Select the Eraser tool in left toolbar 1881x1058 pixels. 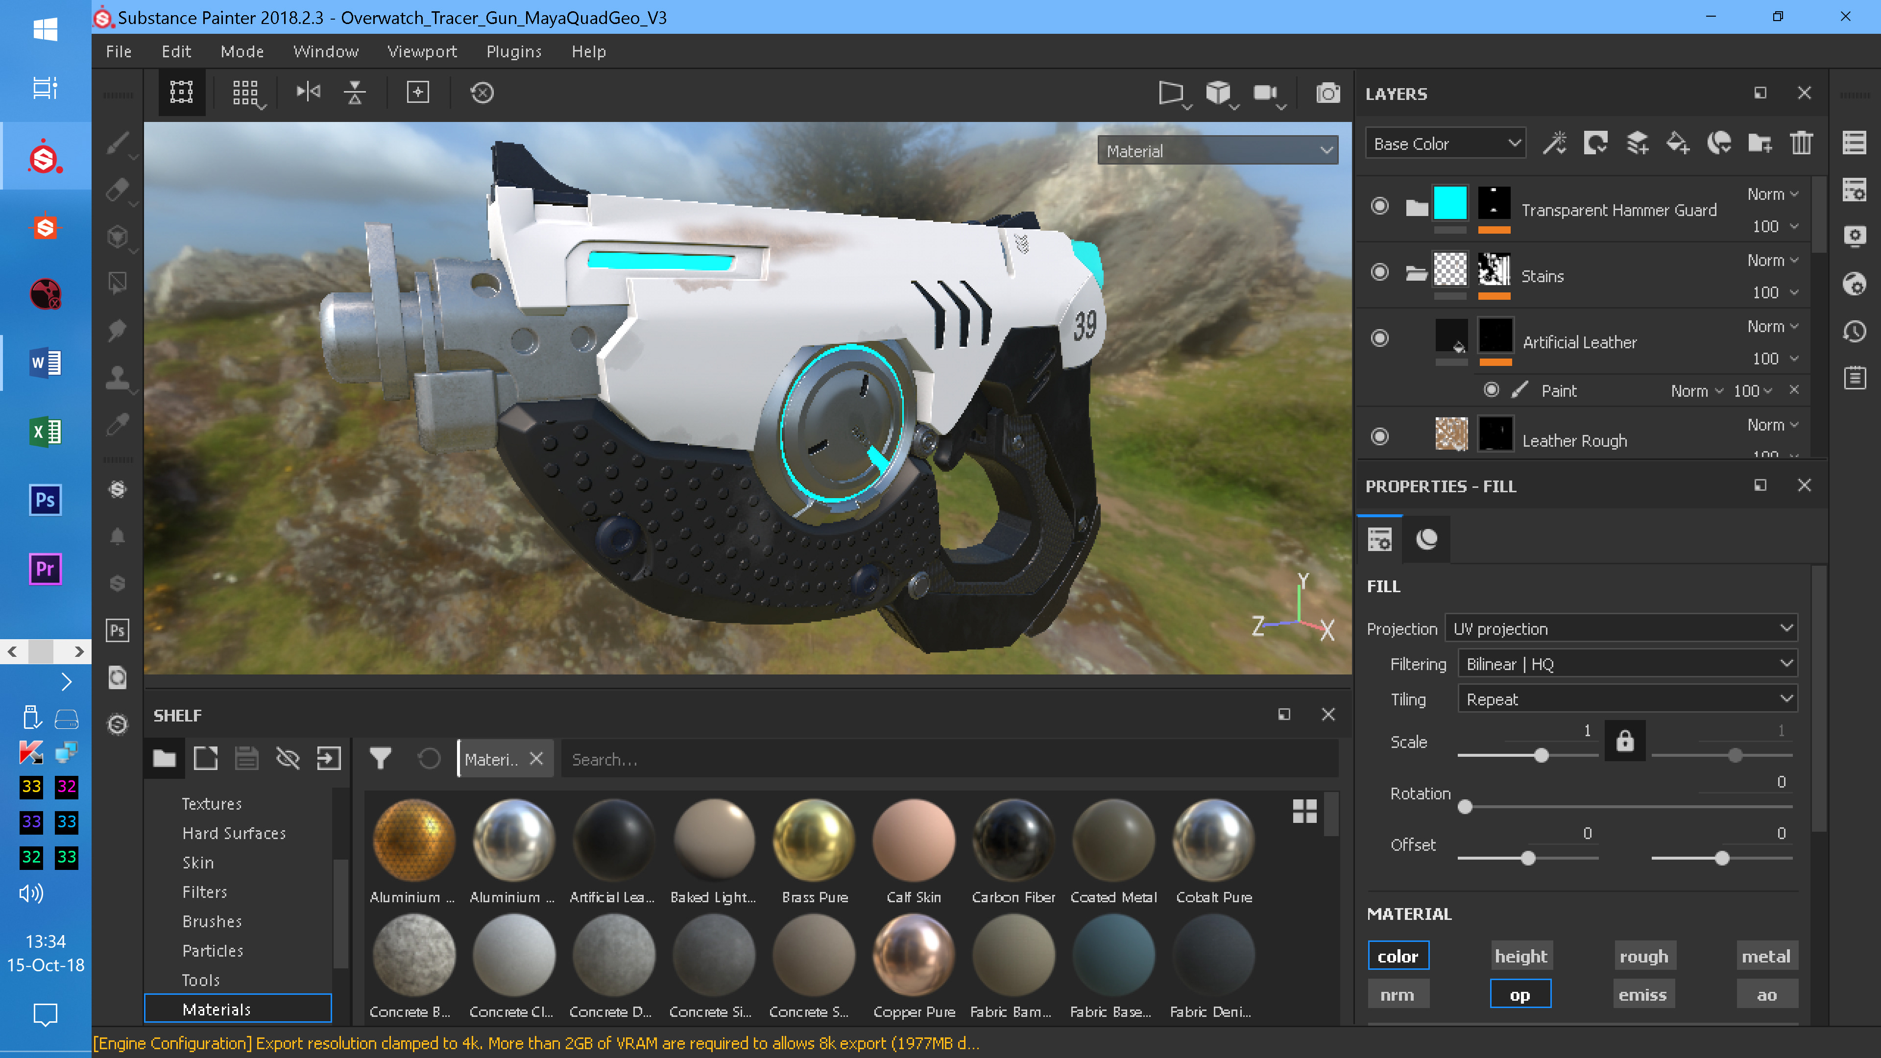[x=117, y=190]
